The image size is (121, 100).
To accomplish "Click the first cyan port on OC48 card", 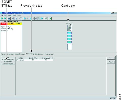I will pos(69,33).
